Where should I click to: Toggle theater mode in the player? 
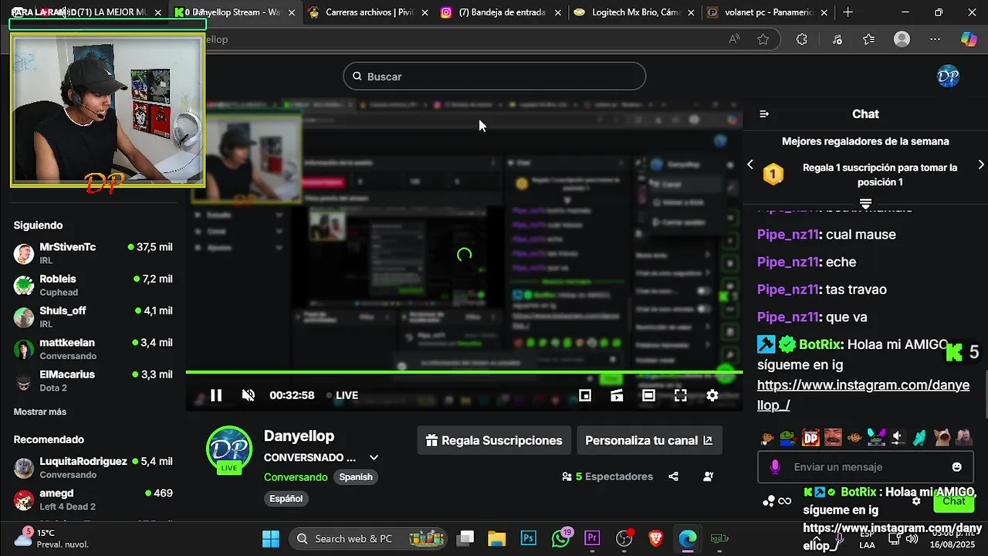[x=648, y=395]
